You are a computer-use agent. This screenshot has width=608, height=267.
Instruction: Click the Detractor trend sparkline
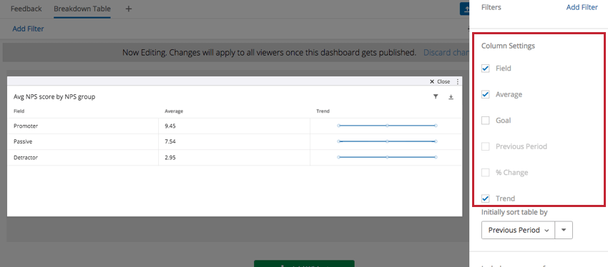[387, 157]
